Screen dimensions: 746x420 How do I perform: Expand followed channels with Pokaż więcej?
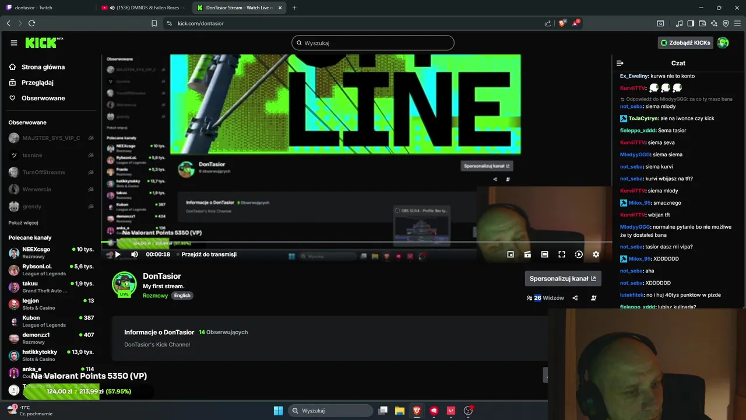pos(23,223)
